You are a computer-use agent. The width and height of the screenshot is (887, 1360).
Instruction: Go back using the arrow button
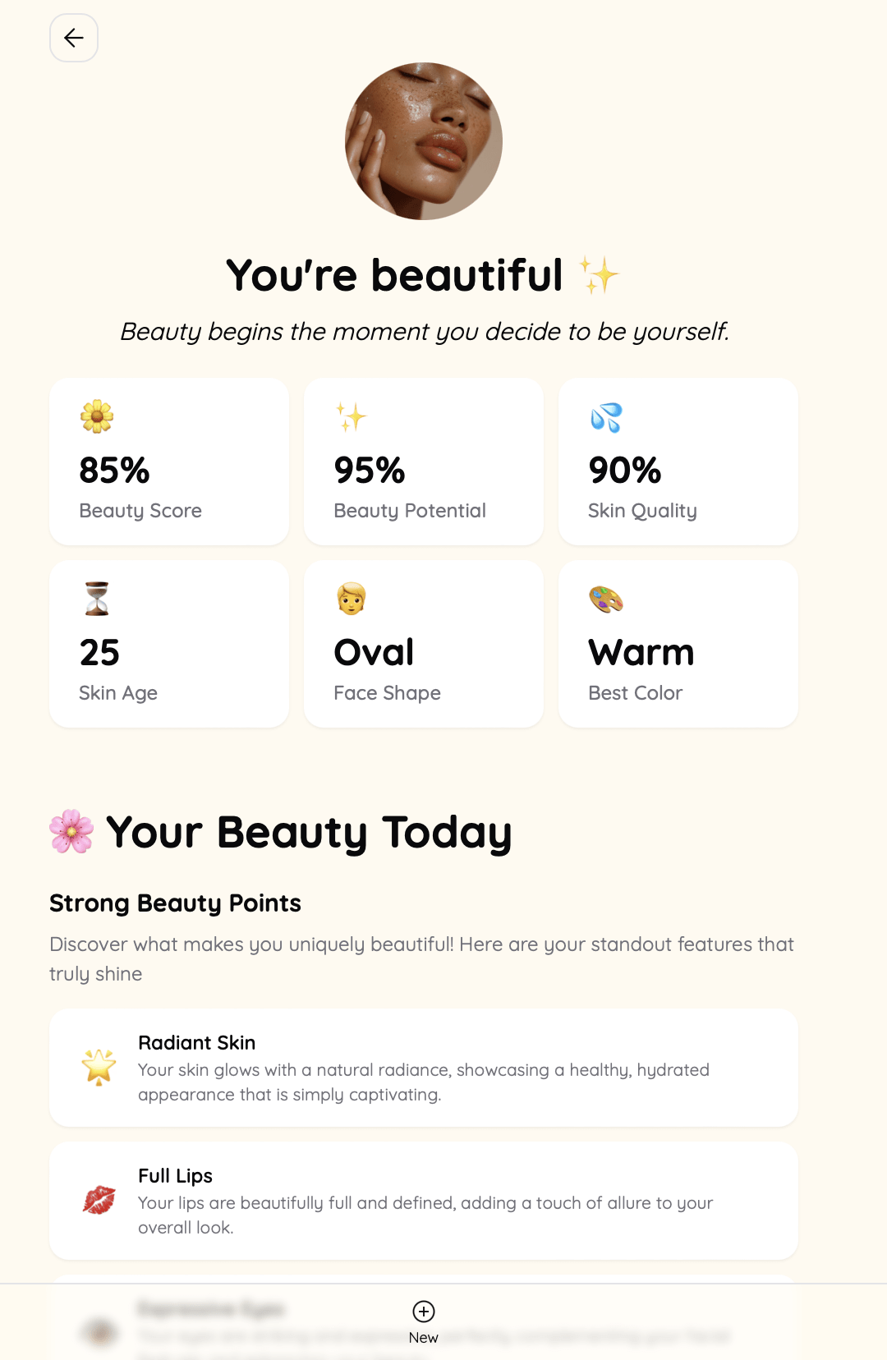tap(74, 38)
